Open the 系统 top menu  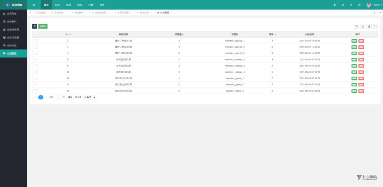pyautogui.click(x=102, y=5)
